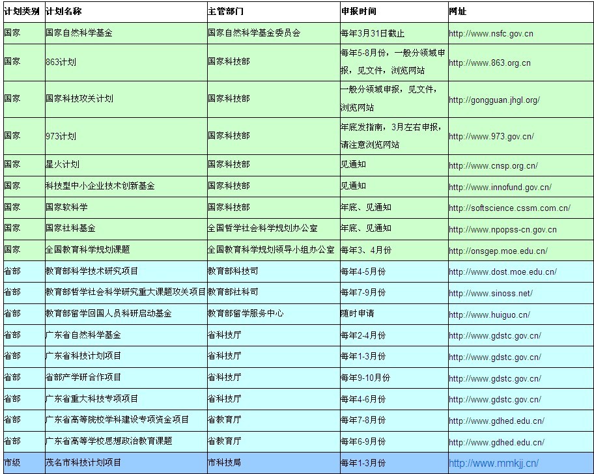Click the 全国哲学社会科学规划办公室 cell

tap(274, 229)
